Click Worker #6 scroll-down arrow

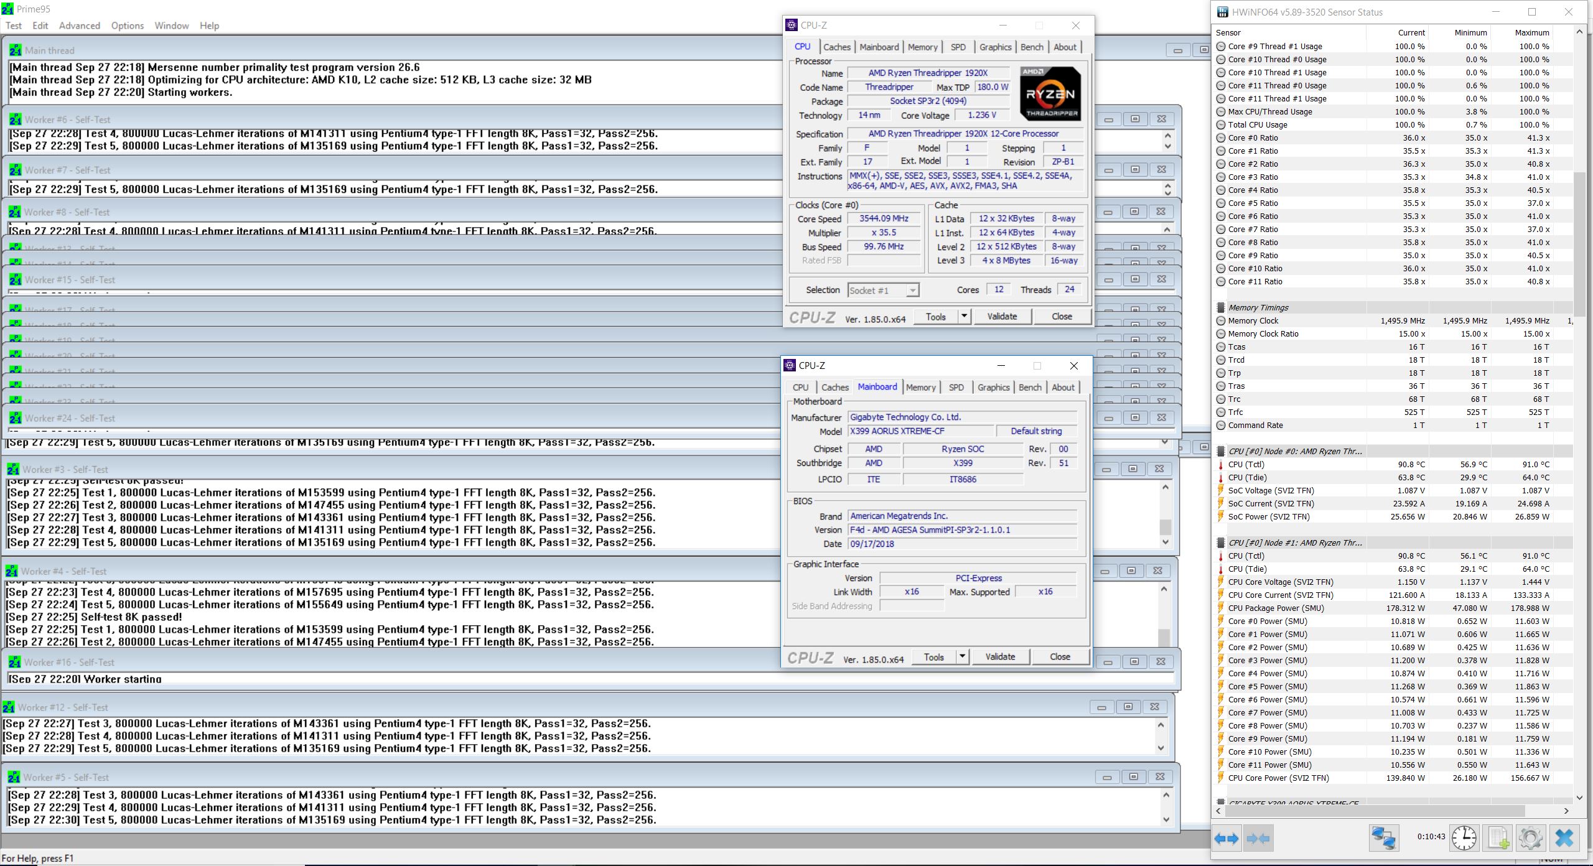coord(1167,147)
